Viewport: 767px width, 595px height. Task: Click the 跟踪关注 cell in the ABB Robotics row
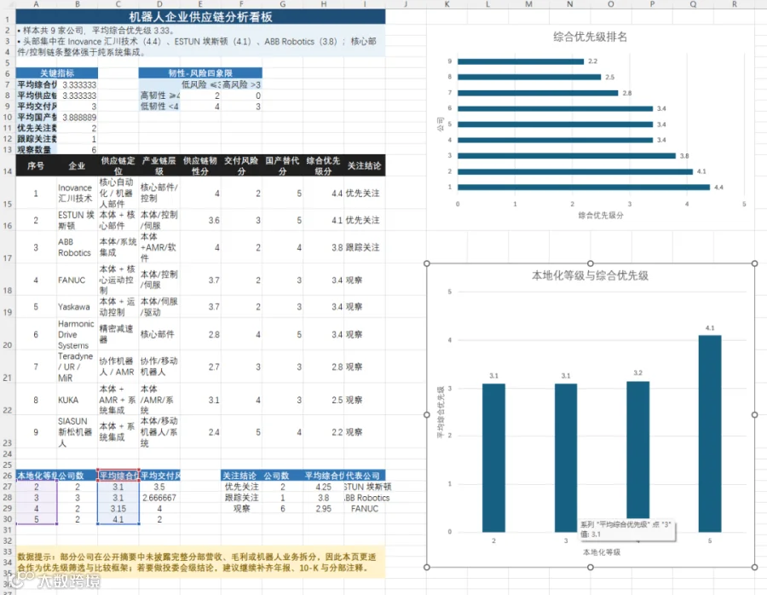point(365,247)
